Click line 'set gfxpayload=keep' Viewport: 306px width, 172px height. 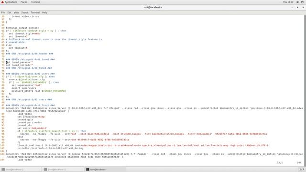tap(31, 117)
